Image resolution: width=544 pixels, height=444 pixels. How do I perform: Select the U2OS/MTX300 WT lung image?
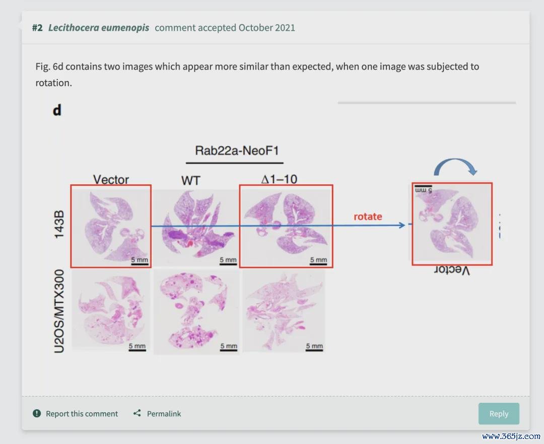[x=196, y=312]
